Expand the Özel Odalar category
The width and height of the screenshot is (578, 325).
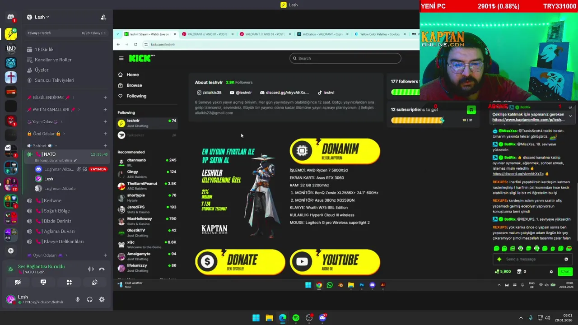click(46, 134)
